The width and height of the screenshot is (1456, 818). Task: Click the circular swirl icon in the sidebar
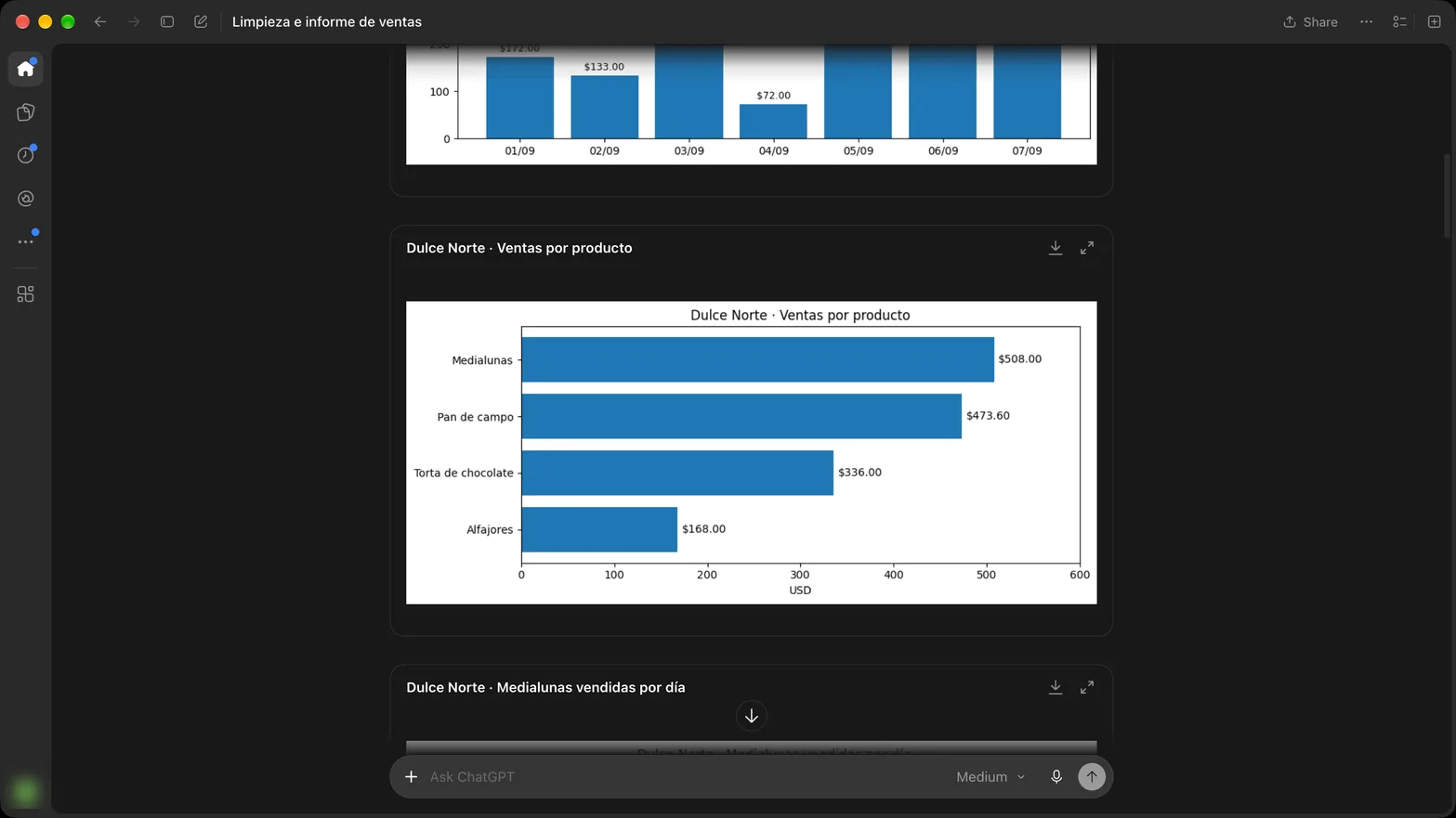(26, 199)
